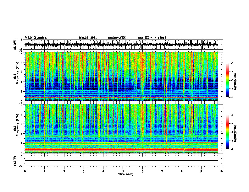Click the "station=ATH" label
Image resolution: width=249 pixels, height=192 pixels.
click(117, 38)
